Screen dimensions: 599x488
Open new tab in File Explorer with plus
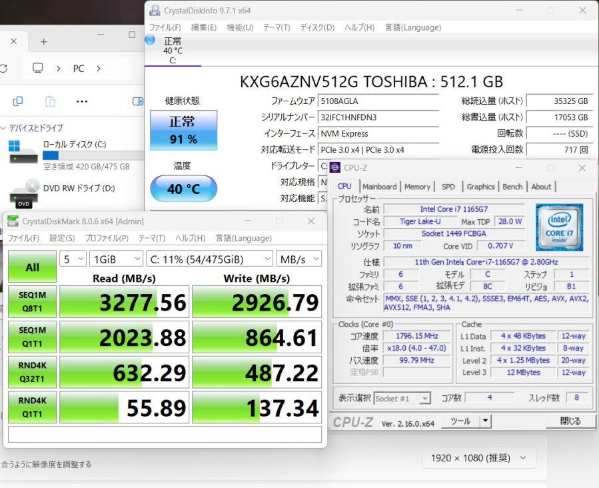click(44, 41)
